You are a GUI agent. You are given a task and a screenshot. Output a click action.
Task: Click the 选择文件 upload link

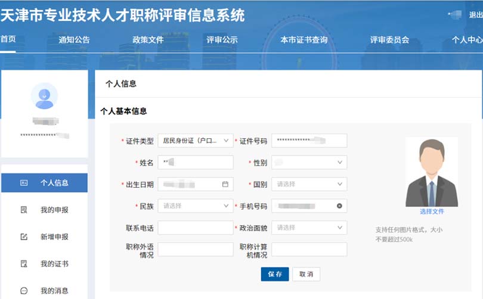point(432,211)
